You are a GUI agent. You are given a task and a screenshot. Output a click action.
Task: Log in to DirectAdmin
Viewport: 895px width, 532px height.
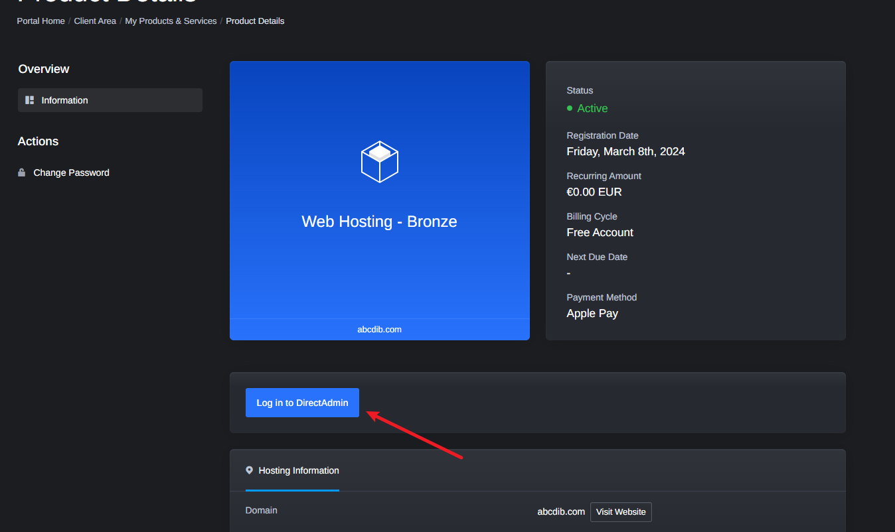coord(302,403)
